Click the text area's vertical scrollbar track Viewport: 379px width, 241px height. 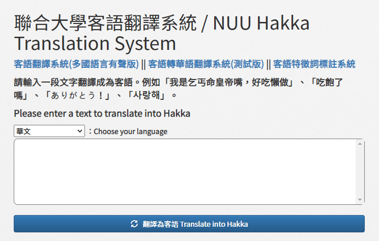coord(360,172)
